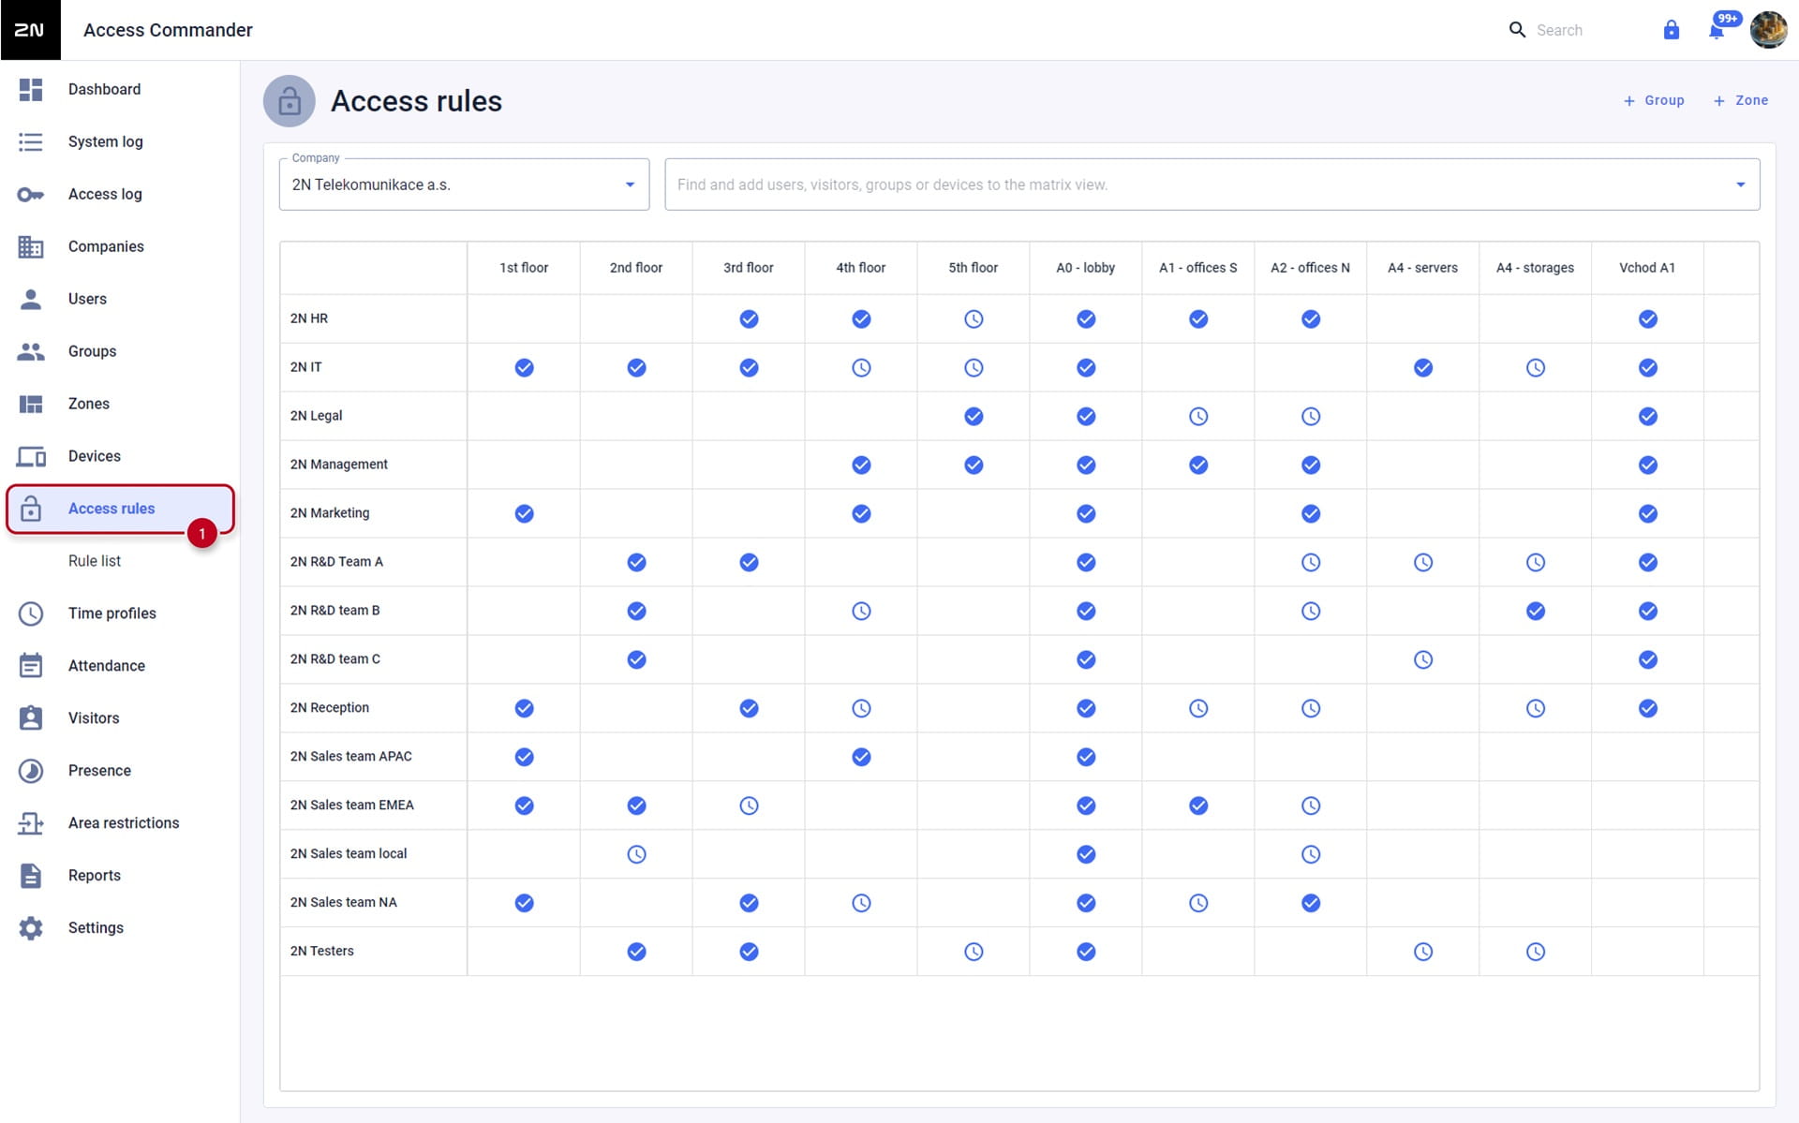Click the 2N Testers row label
The height and width of the screenshot is (1123, 1799).
tap(321, 952)
